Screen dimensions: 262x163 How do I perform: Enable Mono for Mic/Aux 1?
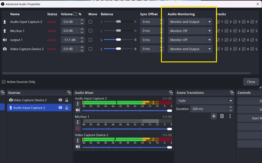click(x=90, y=31)
